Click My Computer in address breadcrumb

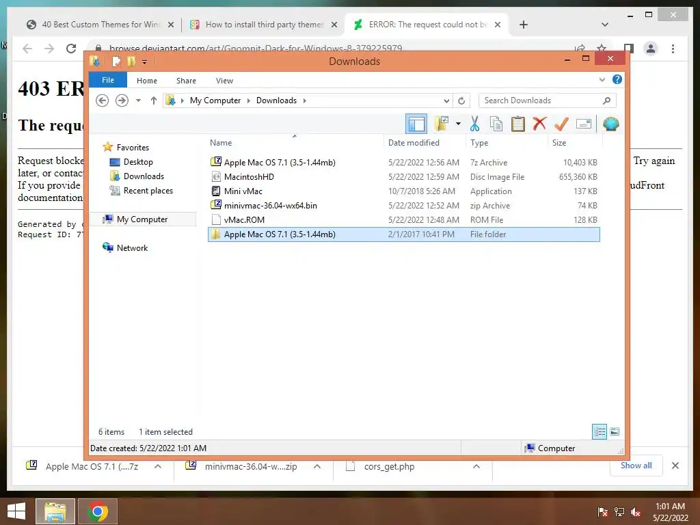pyautogui.click(x=215, y=100)
